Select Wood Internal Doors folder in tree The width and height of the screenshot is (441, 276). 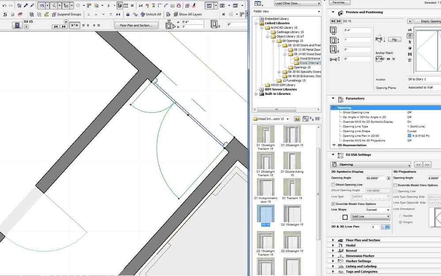[x=309, y=63]
